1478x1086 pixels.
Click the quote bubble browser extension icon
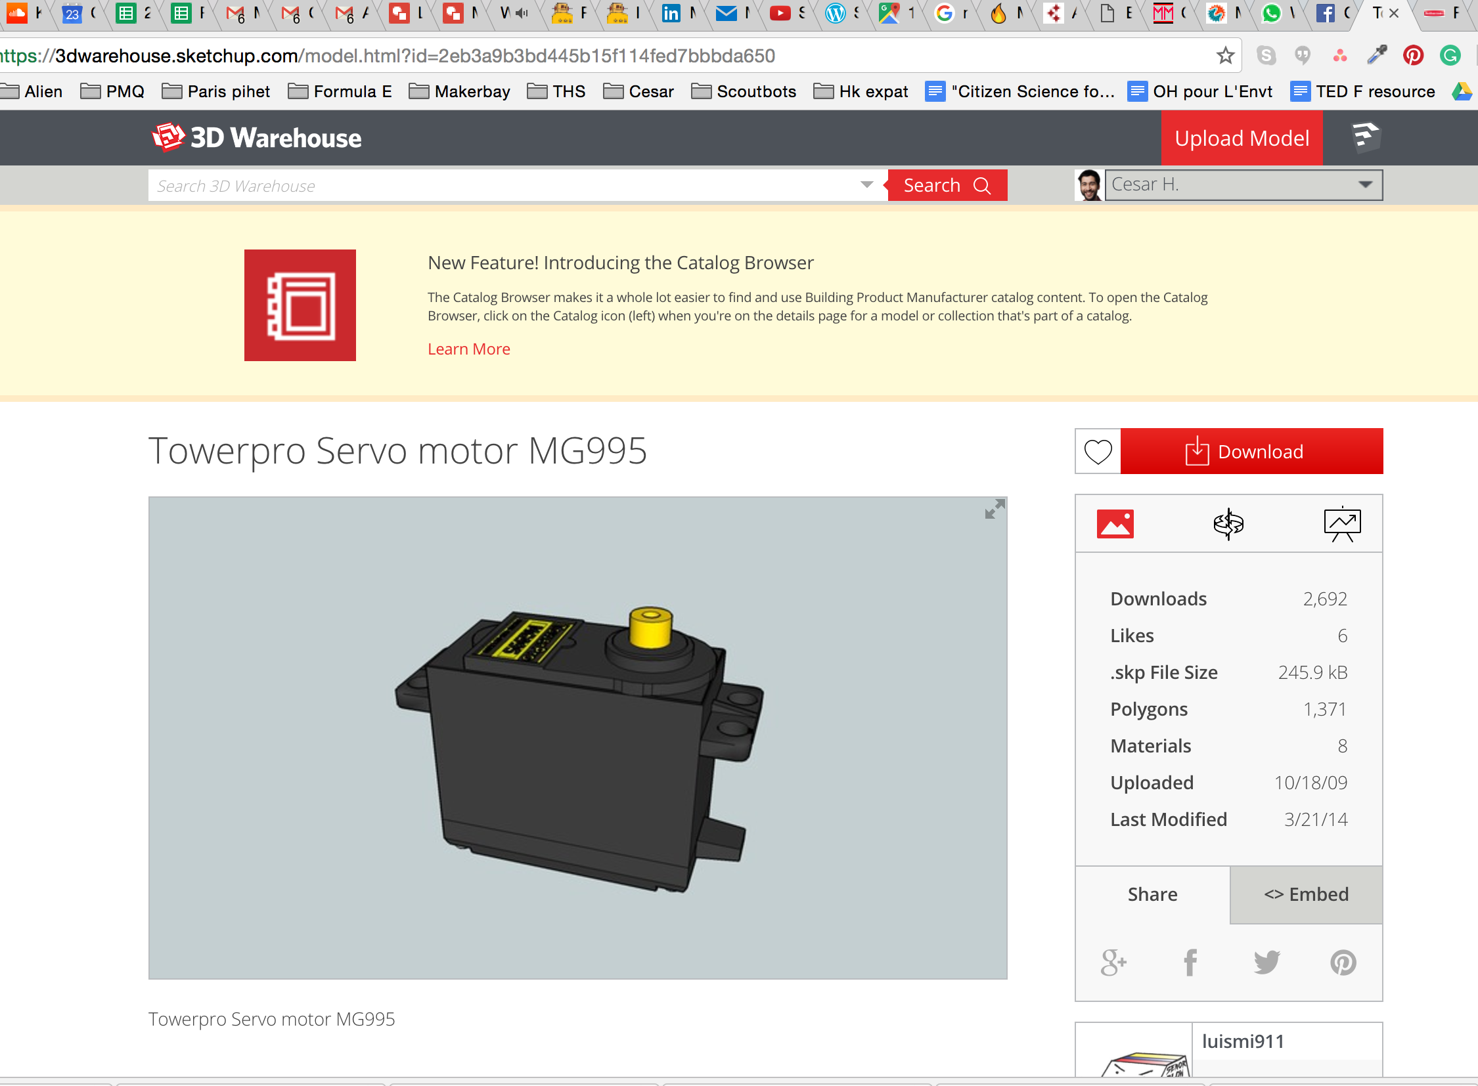click(1303, 55)
